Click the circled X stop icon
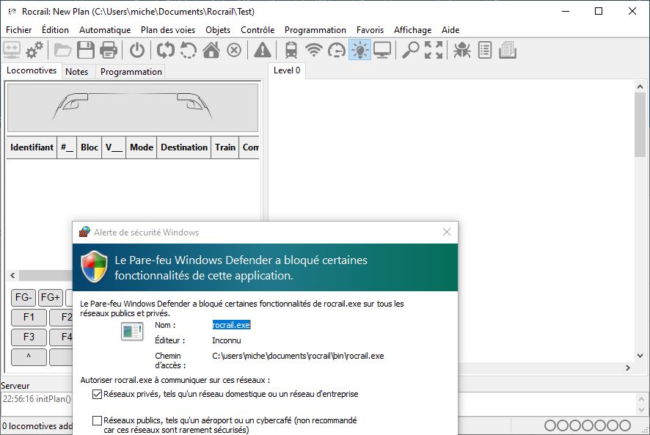Image resolution: width=650 pixels, height=435 pixels. pyautogui.click(x=234, y=50)
